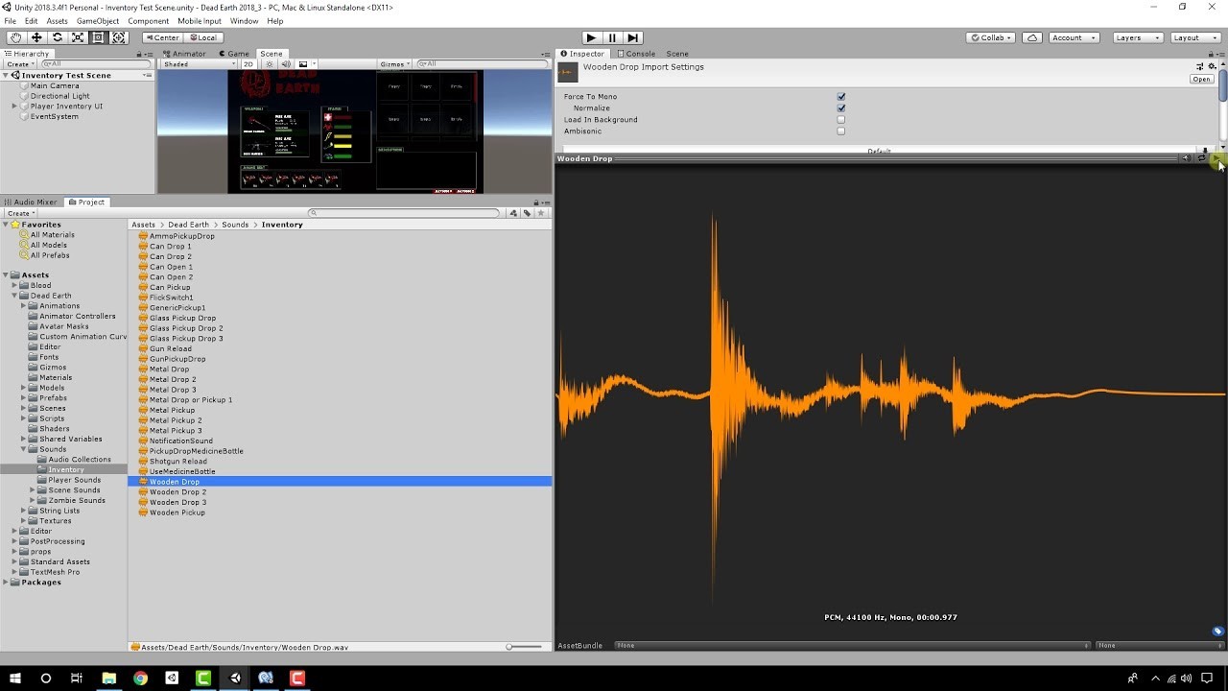Toggle autoplay speaker in audio preview
This screenshot has height=691, width=1228.
click(1186, 158)
